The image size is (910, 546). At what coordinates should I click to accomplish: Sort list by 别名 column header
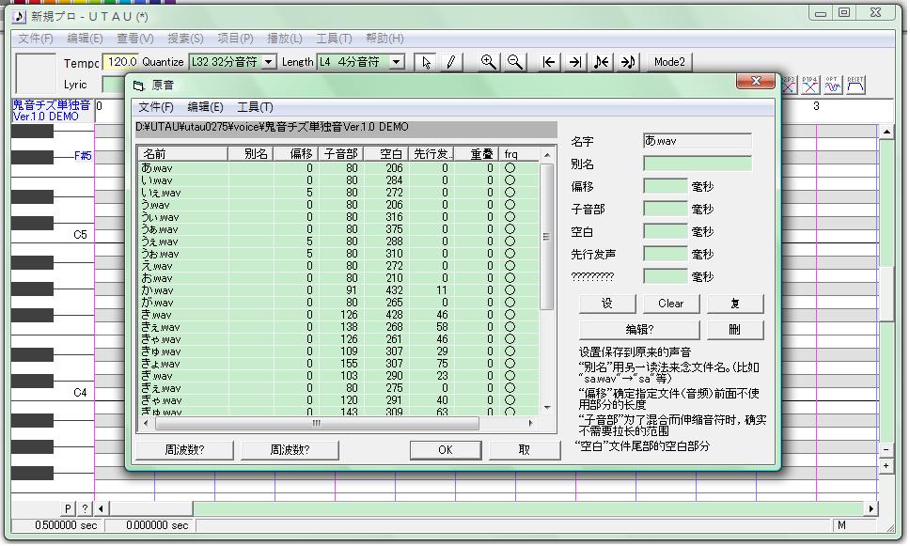coord(251,154)
